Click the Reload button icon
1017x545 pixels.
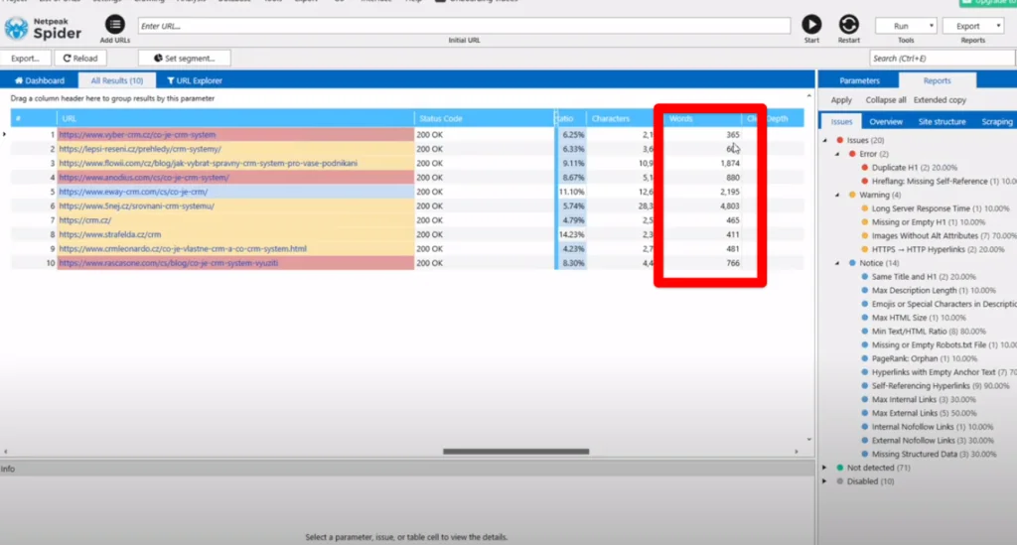[x=65, y=59]
